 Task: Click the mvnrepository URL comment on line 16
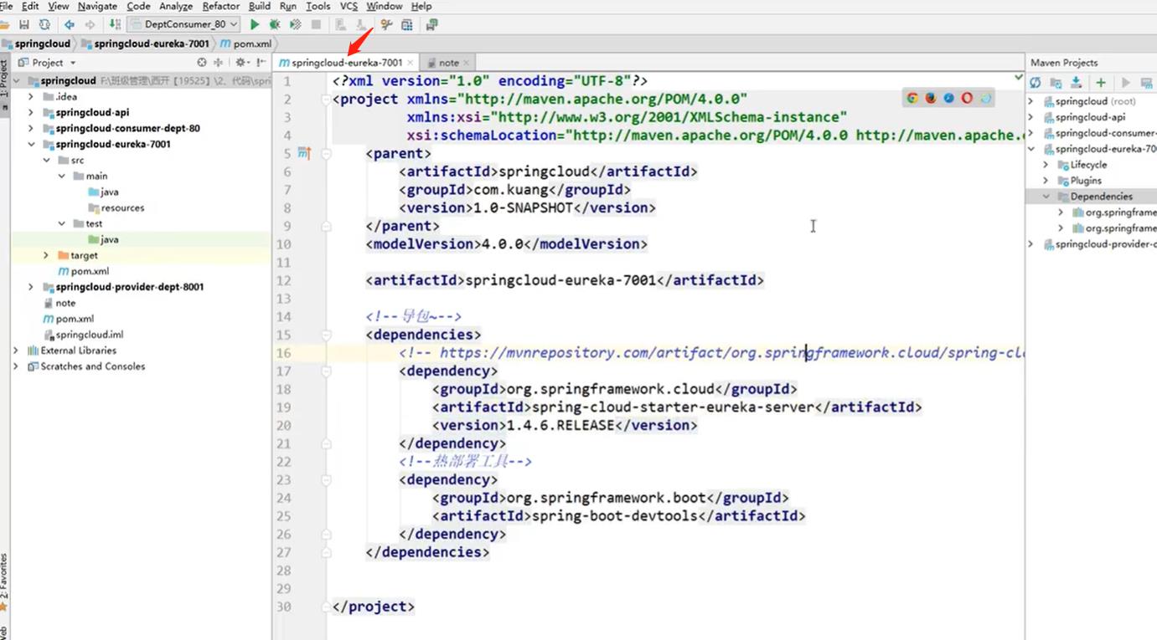711,353
